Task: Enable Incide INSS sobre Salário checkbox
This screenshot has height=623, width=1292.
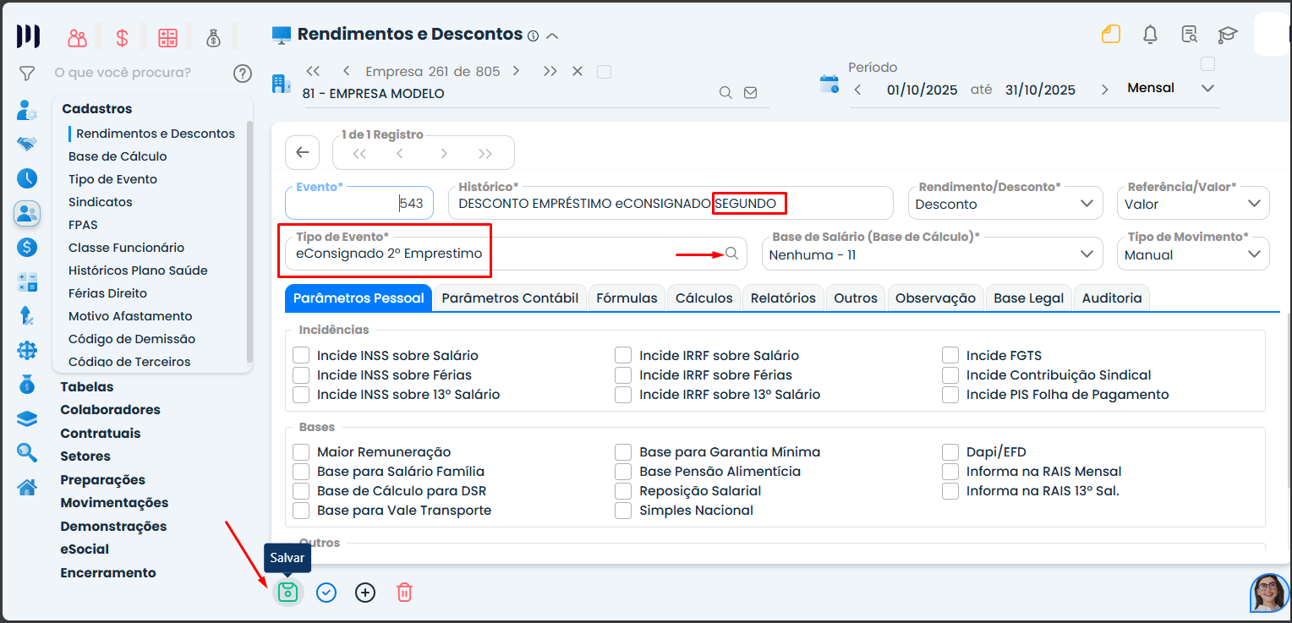Action: coord(301,356)
